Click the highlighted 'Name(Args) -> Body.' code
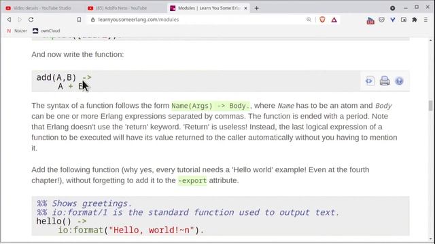Image resolution: width=435 pixels, height=244 pixels. click(x=211, y=106)
